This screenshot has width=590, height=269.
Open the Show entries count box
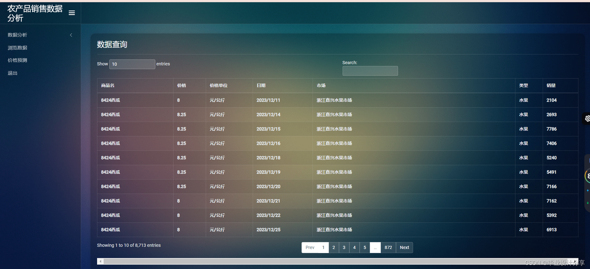tap(132, 64)
